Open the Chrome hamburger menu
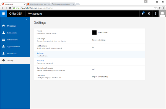Viewport: 166px width, 109px height. pos(164,8)
